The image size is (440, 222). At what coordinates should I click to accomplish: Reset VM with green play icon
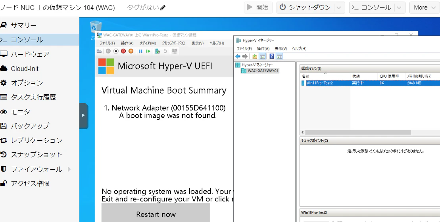pos(148,51)
